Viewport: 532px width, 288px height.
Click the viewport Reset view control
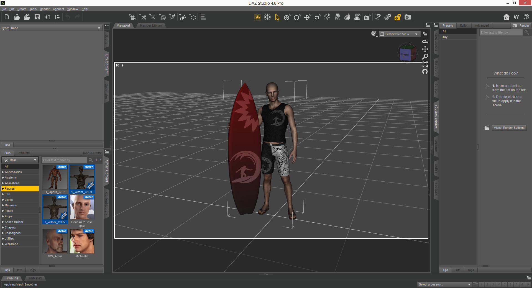tap(425, 72)
